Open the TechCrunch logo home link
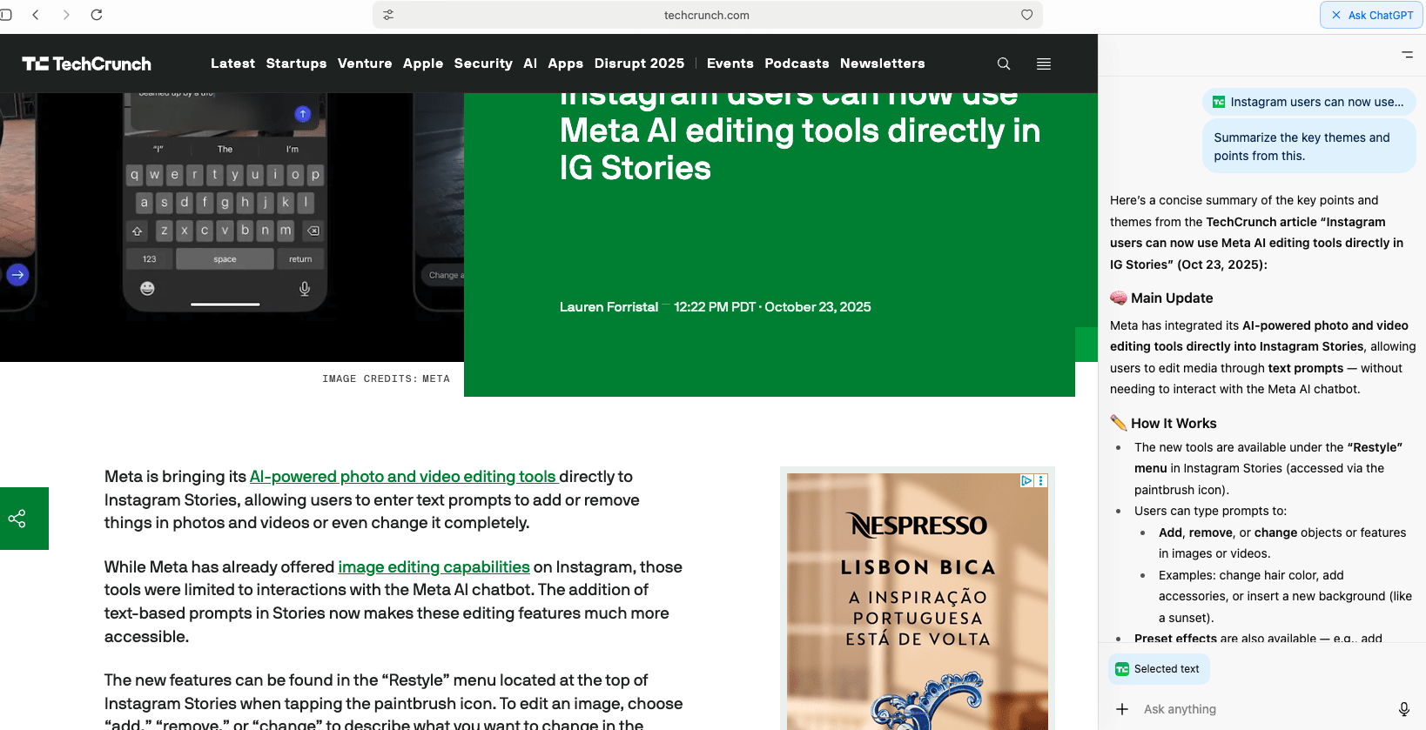1426x730 pixels. click(x=86, y=64)
